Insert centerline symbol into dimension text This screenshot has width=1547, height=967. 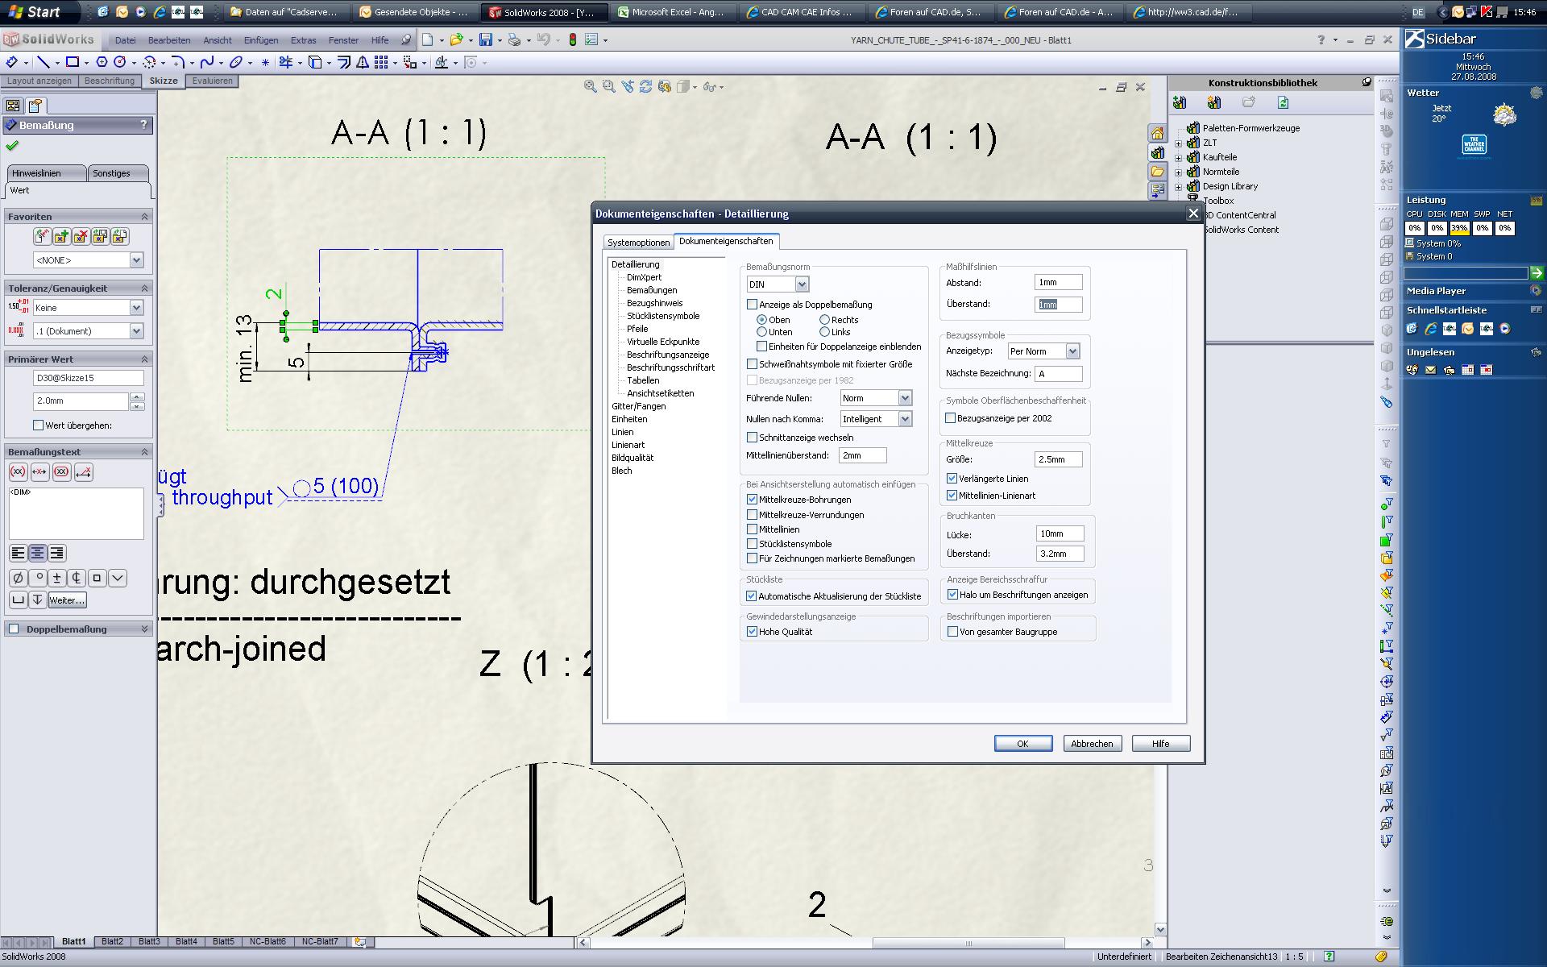point(77,578)
